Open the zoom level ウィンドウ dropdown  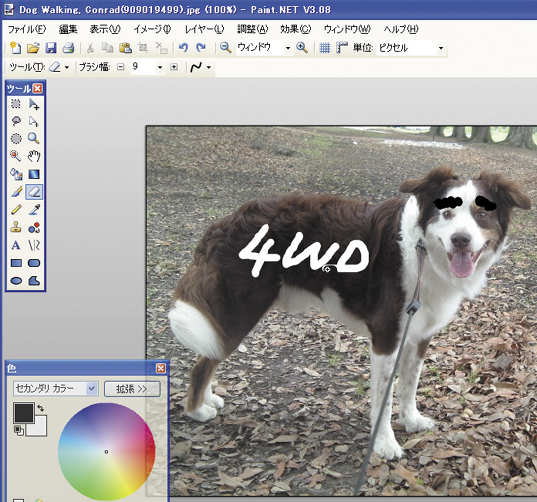click(288, 48)
